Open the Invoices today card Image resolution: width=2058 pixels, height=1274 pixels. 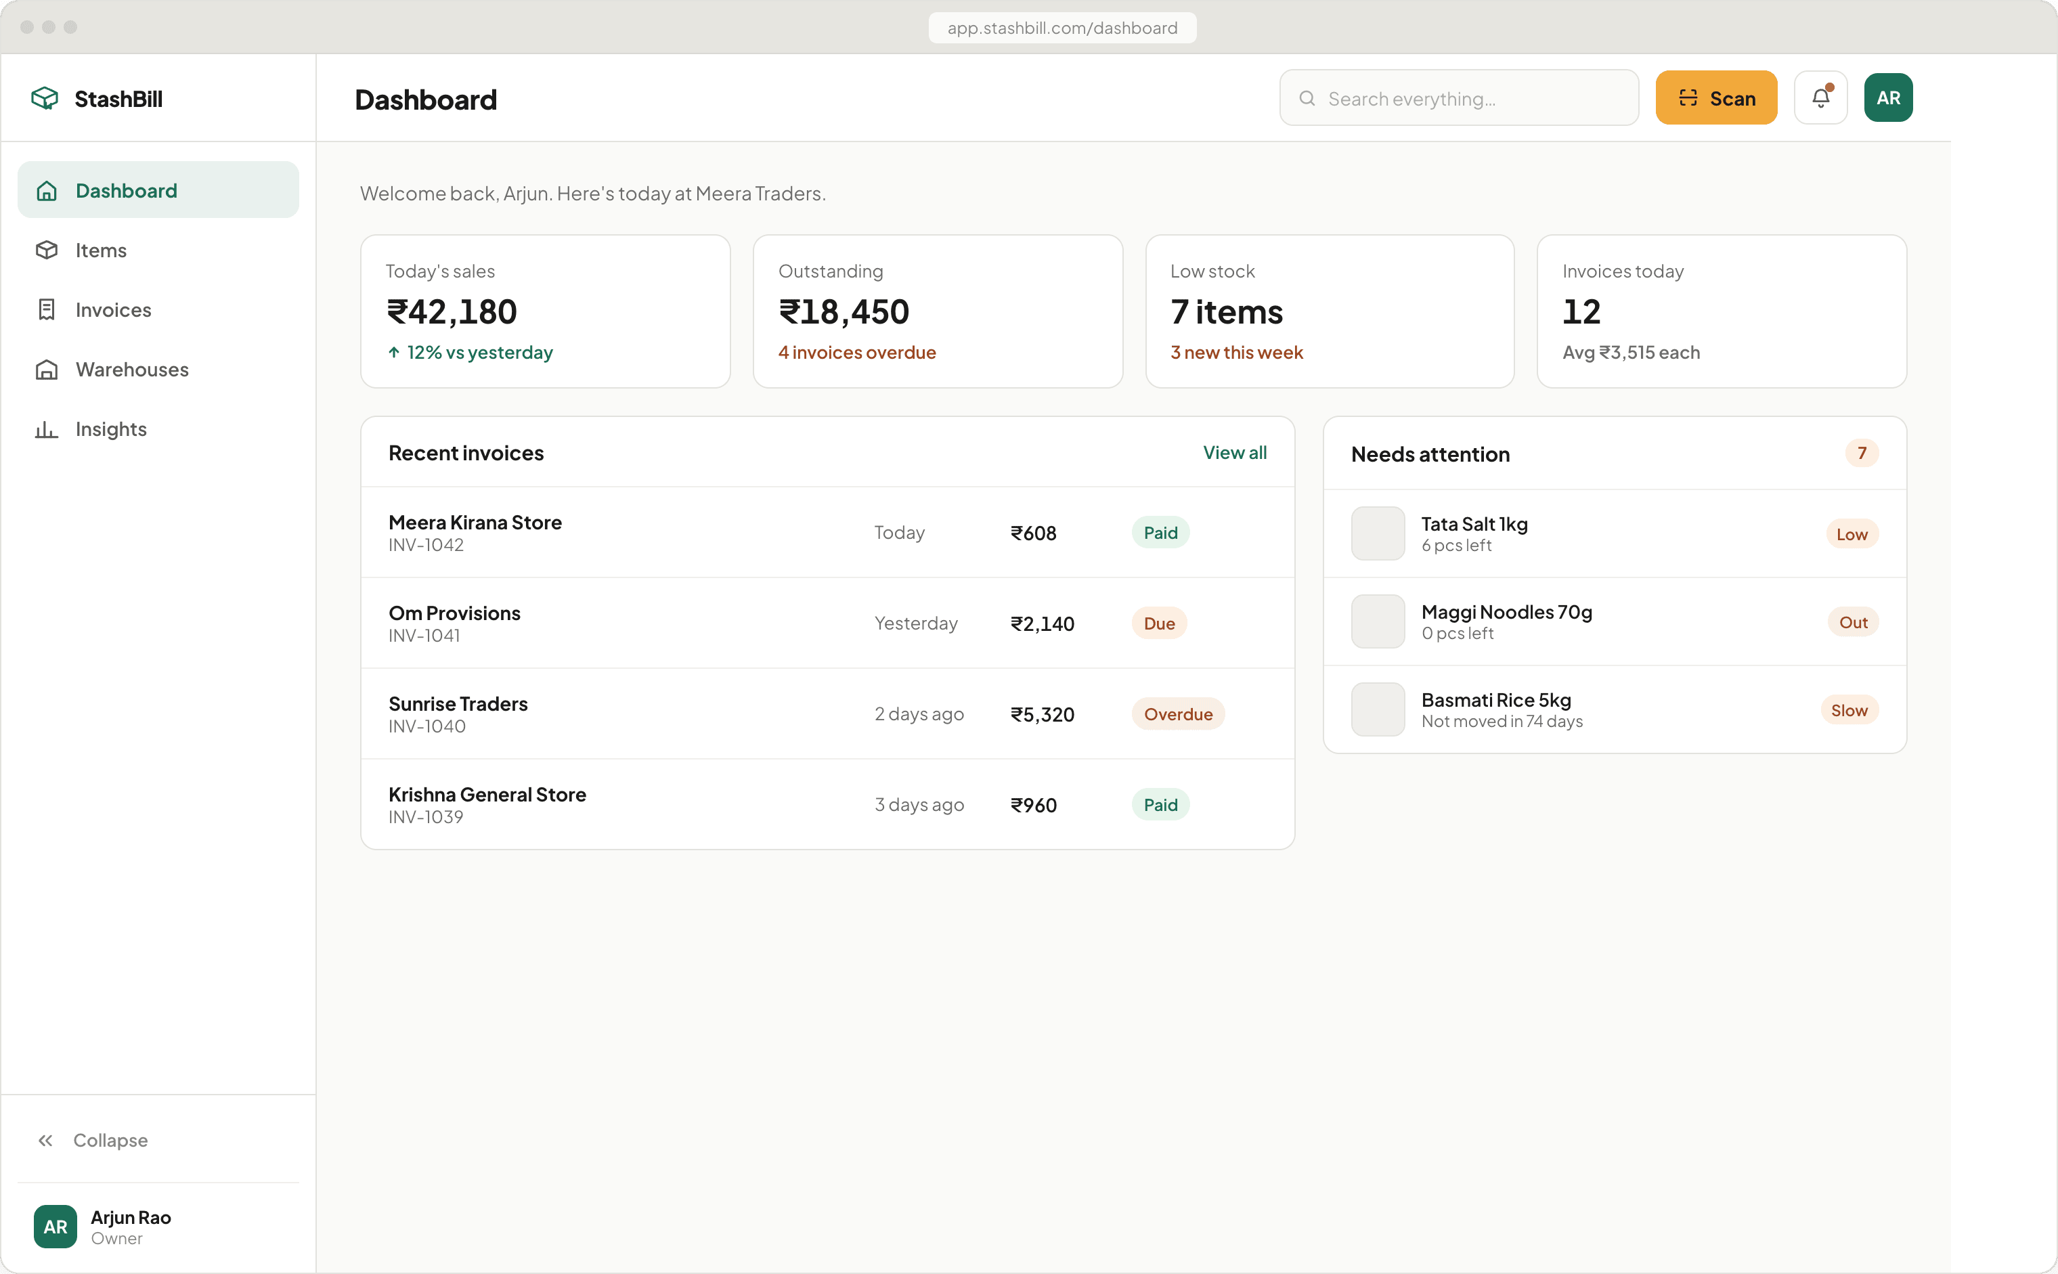1722,311
